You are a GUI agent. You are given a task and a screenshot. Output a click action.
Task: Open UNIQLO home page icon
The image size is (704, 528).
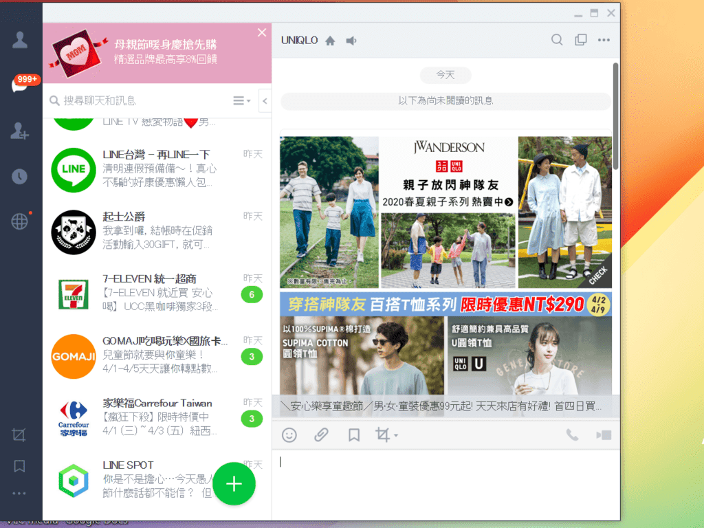pyautogui.click(x=330, y=41)
